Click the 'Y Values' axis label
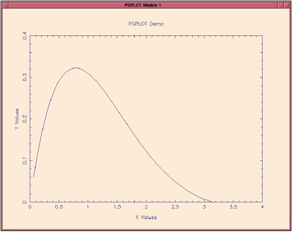The image size is (292, 232). coord(17,119)
